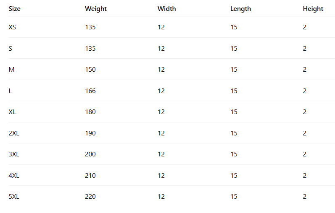Click the weight value 220
The image size is (335, 213).
pyautogui.click(x=90, y=197)
